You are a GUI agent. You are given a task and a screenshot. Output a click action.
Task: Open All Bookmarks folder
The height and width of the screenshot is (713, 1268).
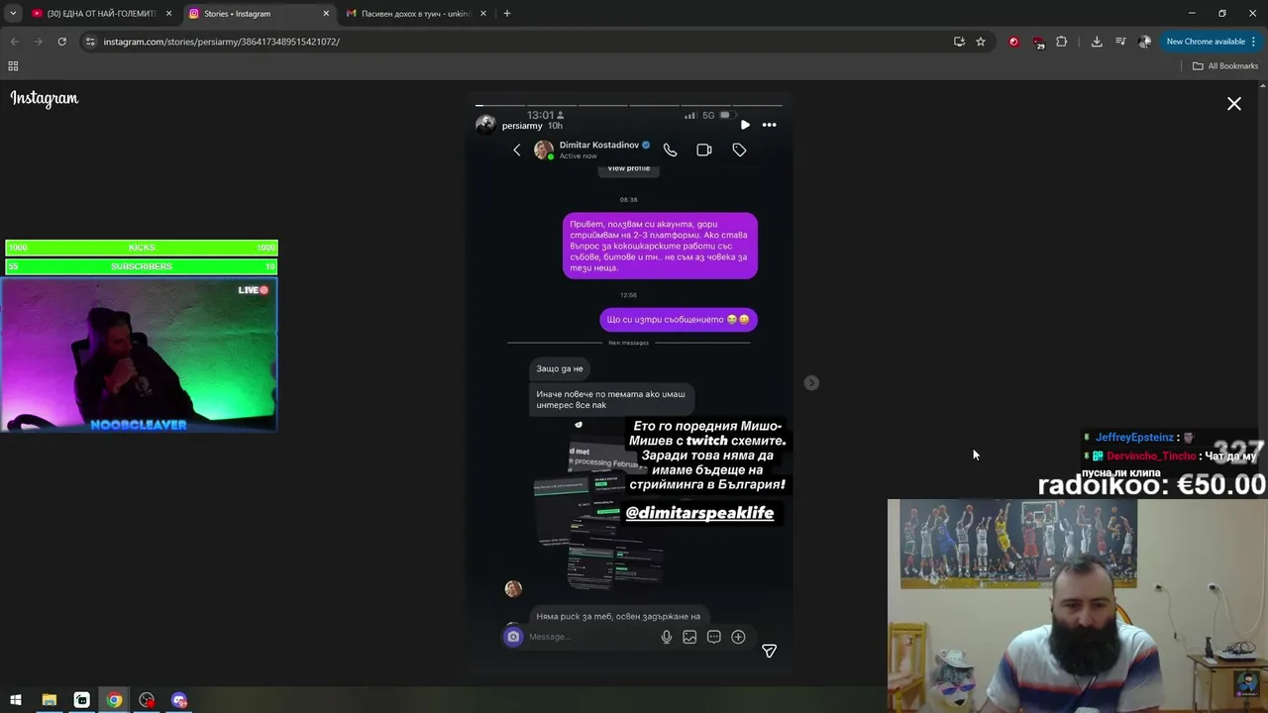(1224, 66)
